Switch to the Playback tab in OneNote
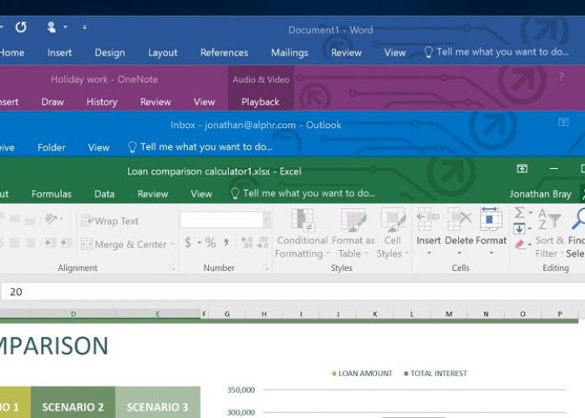585x418 pixels. pos(260,102)
